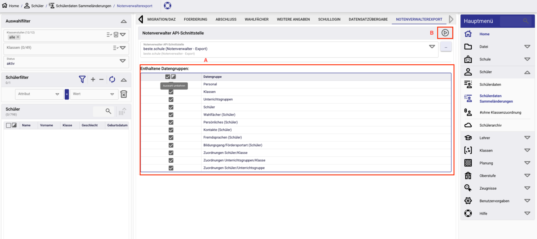Uncheck Zuordnungen Schüler/Unterrichtsgruppe checkbox
Screen dimensions: 537x239
[x=171, y=168]
